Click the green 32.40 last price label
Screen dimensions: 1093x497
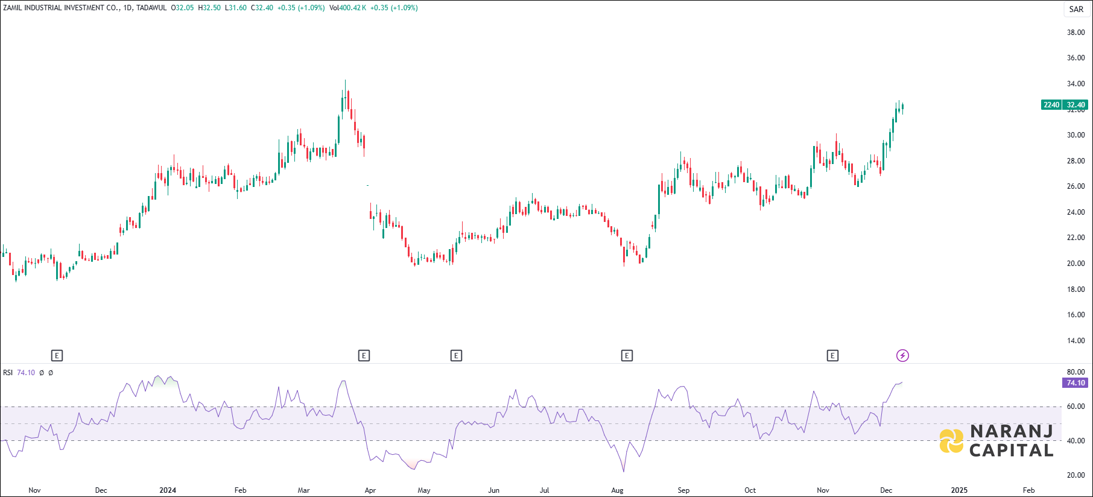(x=1076, y=105)
